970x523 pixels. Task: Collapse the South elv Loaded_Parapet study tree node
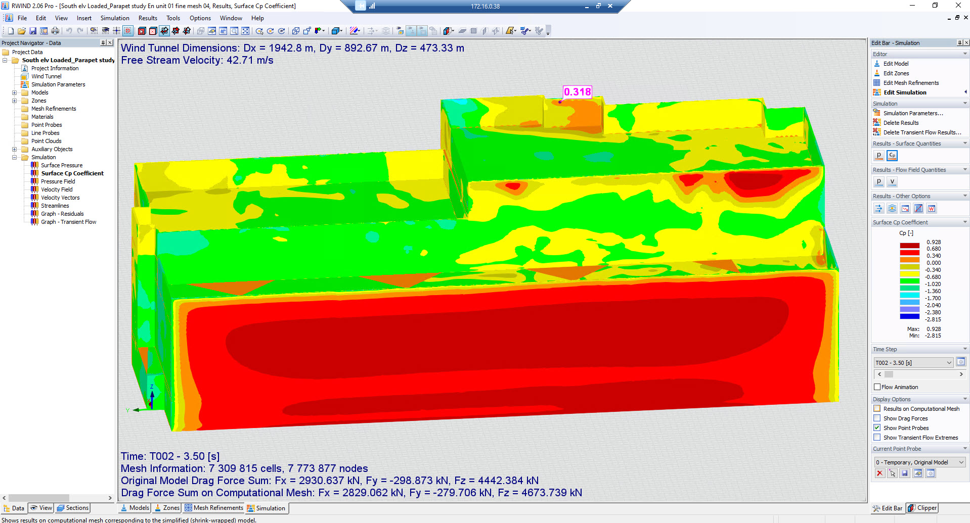click(x=5, y=60)
